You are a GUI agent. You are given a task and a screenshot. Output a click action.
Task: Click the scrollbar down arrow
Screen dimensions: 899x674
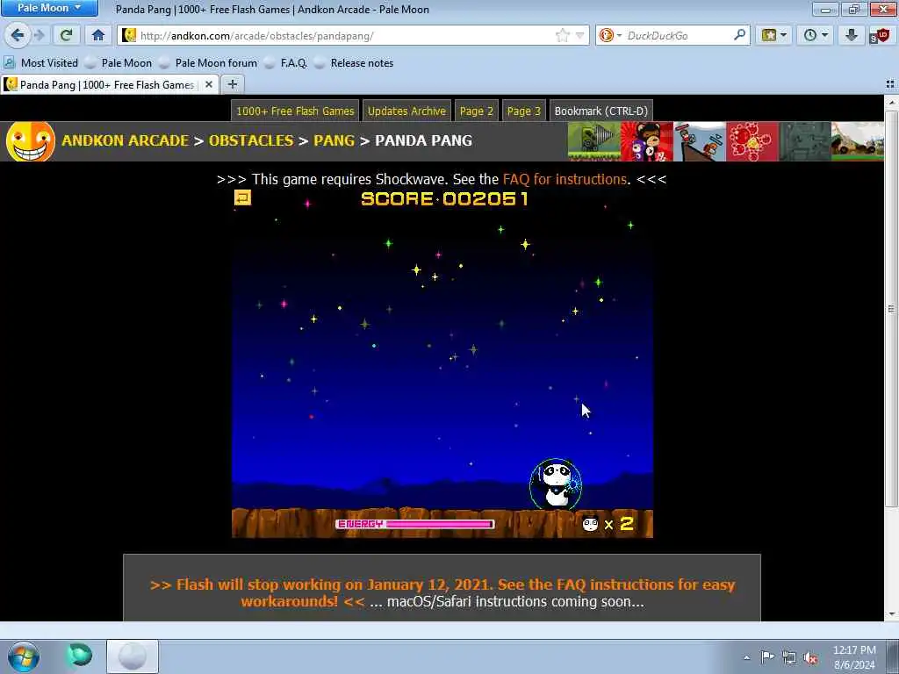pyautogui.click(x=891, y=614)
